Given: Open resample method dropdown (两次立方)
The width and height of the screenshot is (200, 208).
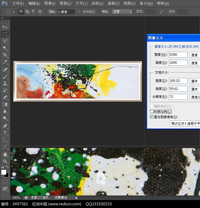Looking at the screenshot, I should (185, 124).
